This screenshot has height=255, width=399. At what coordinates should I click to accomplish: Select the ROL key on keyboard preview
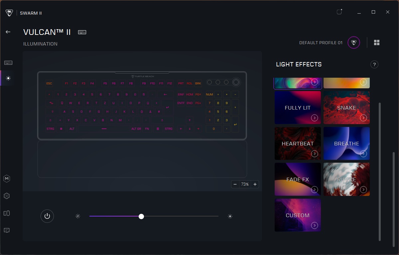(190, 83)
